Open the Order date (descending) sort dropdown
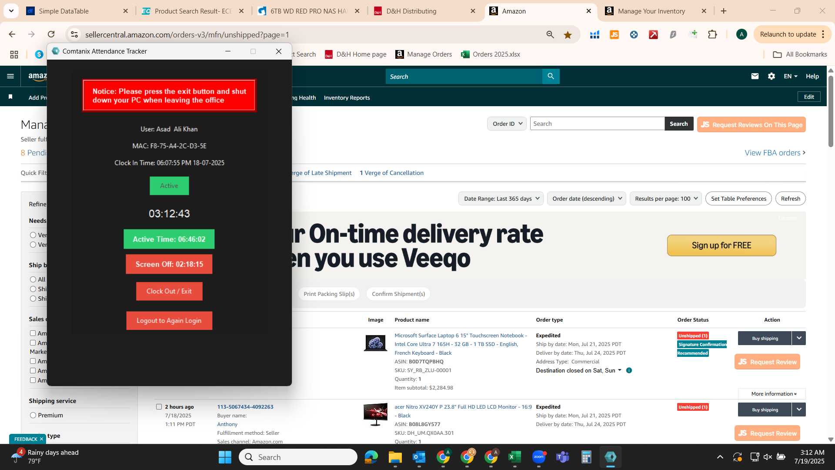The width and height of the screenshot is (835, 470). click(587, 198)
